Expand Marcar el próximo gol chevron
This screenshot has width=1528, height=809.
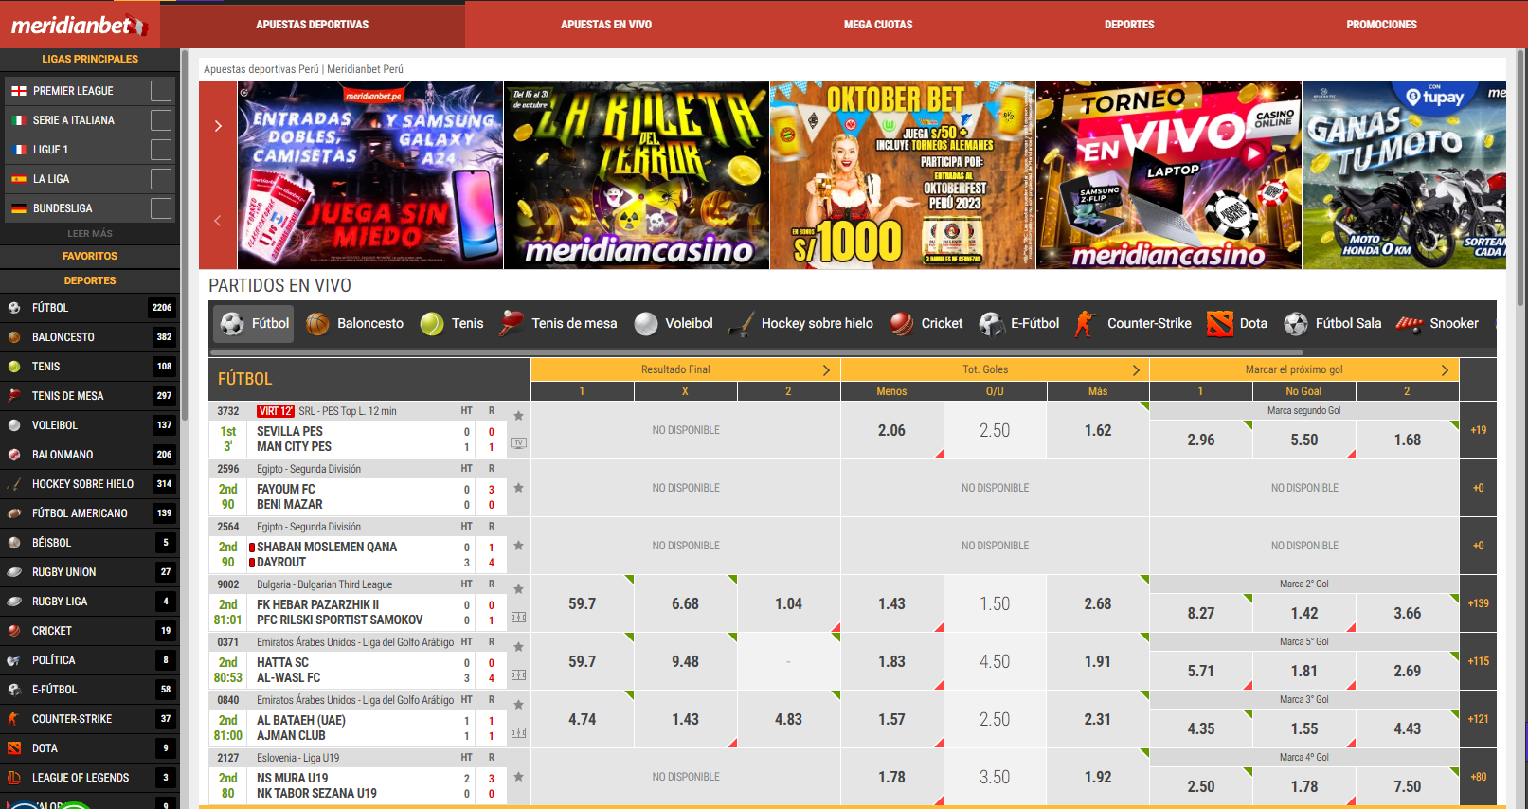(1445, 369)
